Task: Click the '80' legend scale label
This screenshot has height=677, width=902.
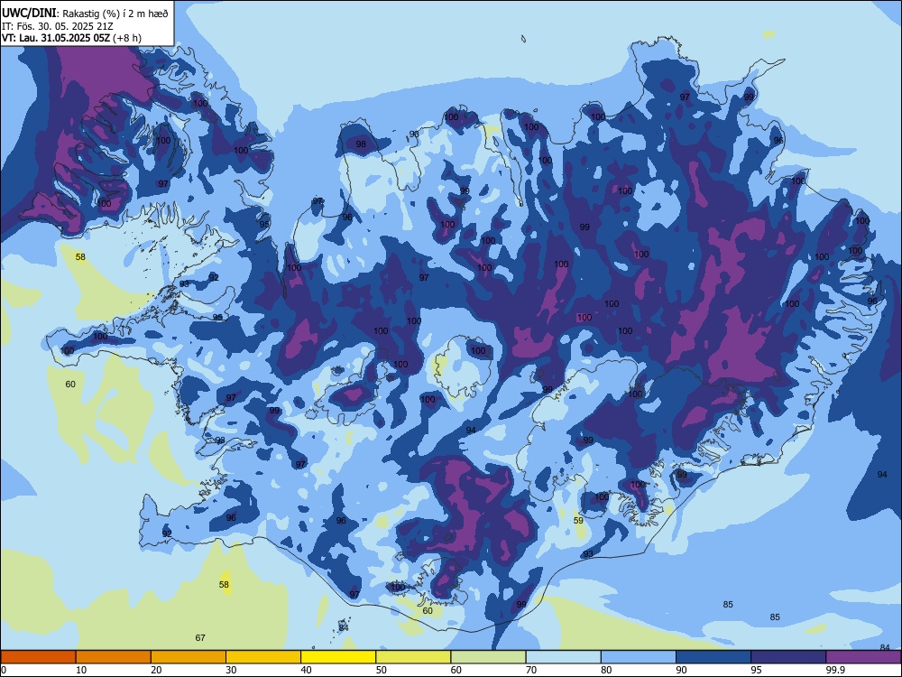Action: (606, 670)
